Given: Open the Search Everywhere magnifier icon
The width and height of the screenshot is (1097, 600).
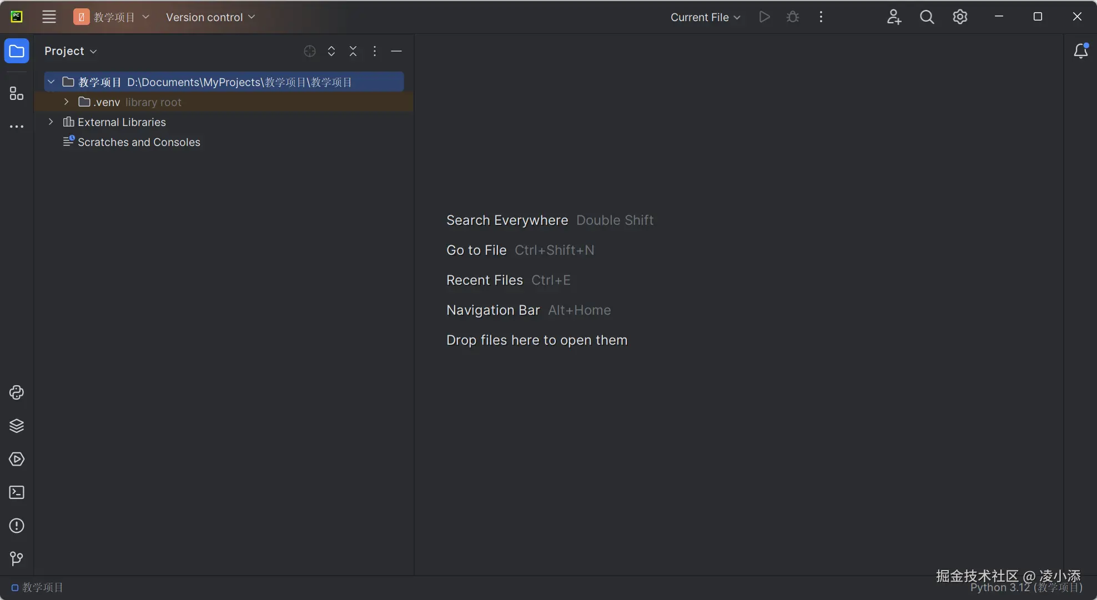Looking at the screenshot, I should click(x=927, y=17).
